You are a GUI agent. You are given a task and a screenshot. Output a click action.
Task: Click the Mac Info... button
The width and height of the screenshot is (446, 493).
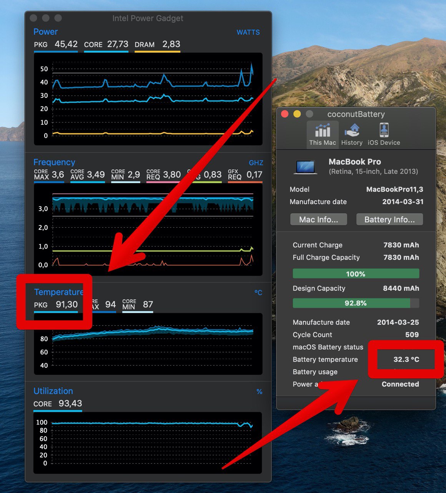318,220
